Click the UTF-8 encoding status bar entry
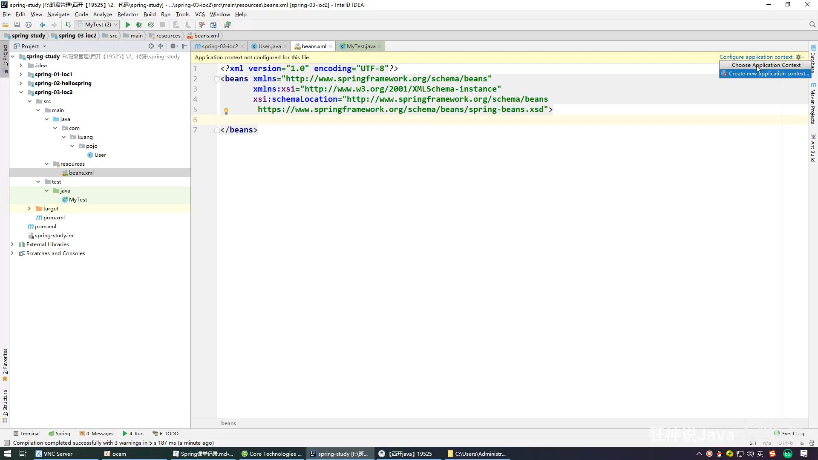818x460 pixels. tap(786, 443)
